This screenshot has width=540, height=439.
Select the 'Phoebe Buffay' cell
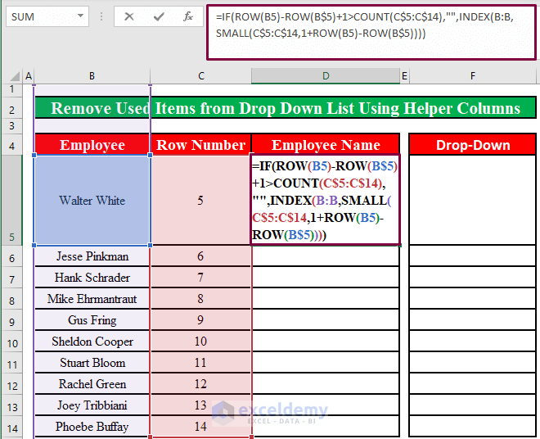92,427
